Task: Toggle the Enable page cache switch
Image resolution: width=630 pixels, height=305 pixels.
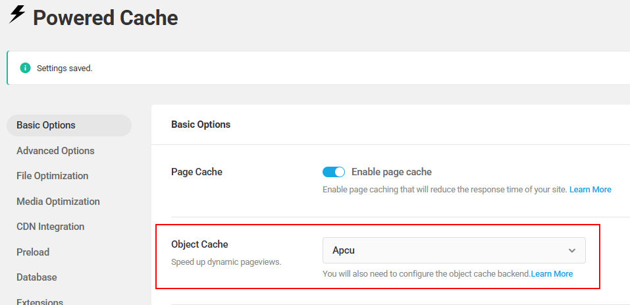Action: [x=334, y=172]
